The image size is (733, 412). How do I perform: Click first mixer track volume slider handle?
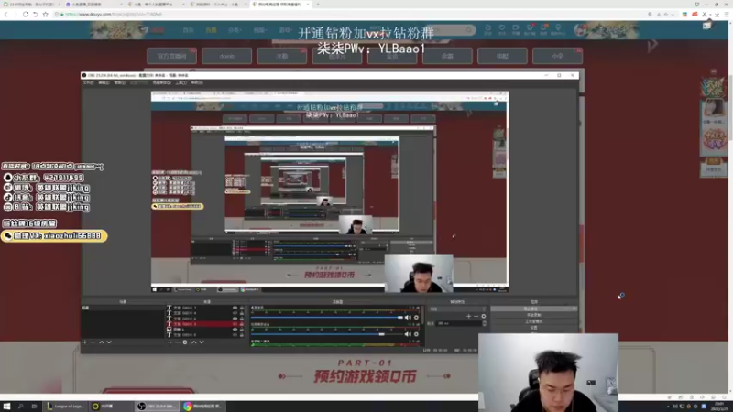coord(399,318)
